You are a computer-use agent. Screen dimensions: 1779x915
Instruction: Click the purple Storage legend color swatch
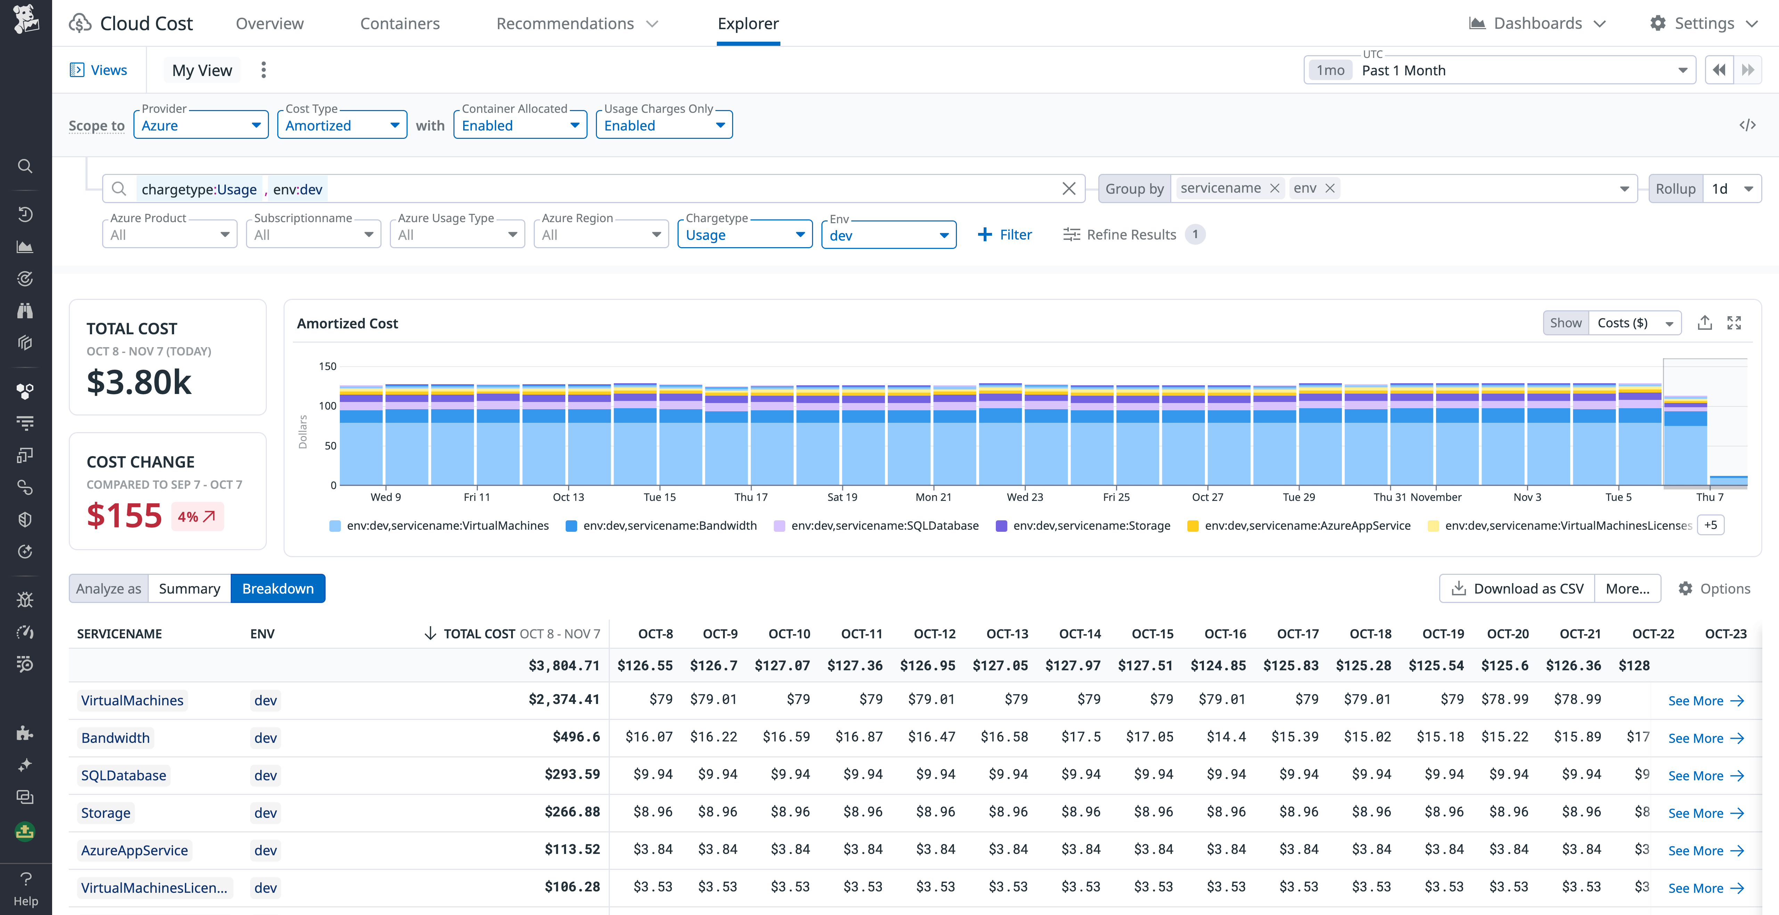tap(1001, 525)
